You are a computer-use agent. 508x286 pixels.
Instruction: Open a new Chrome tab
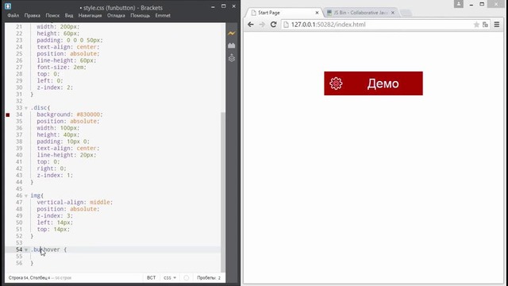click(406, 13)
